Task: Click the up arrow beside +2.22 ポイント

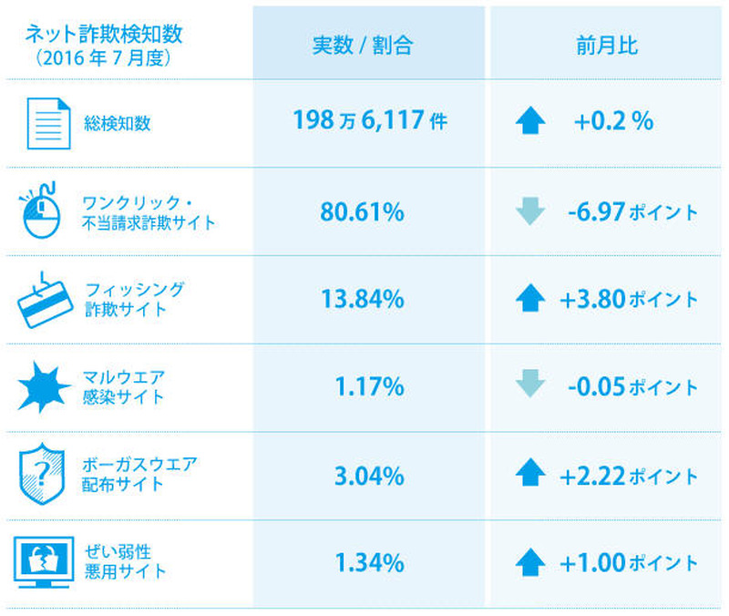Action: [x=529, y=476]
